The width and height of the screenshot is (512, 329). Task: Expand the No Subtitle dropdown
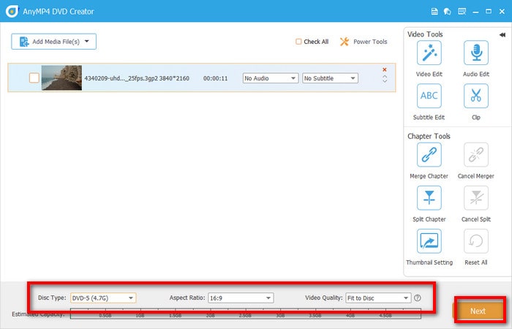[330, 78]
